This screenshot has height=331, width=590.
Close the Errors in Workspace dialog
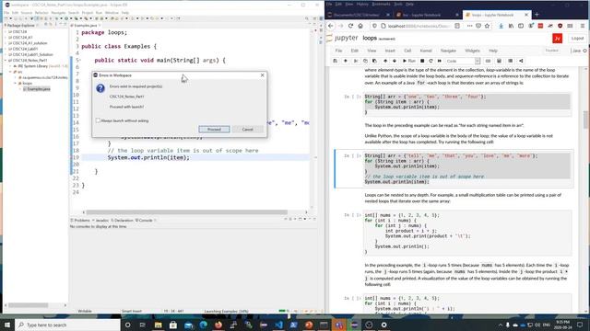(x=262, y=75)
